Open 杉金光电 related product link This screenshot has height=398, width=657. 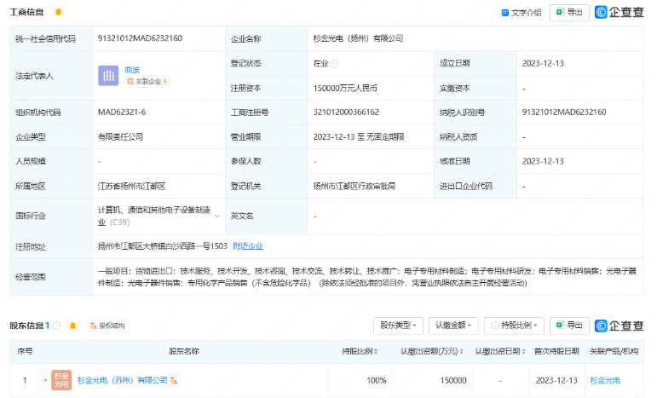[605, 380]
